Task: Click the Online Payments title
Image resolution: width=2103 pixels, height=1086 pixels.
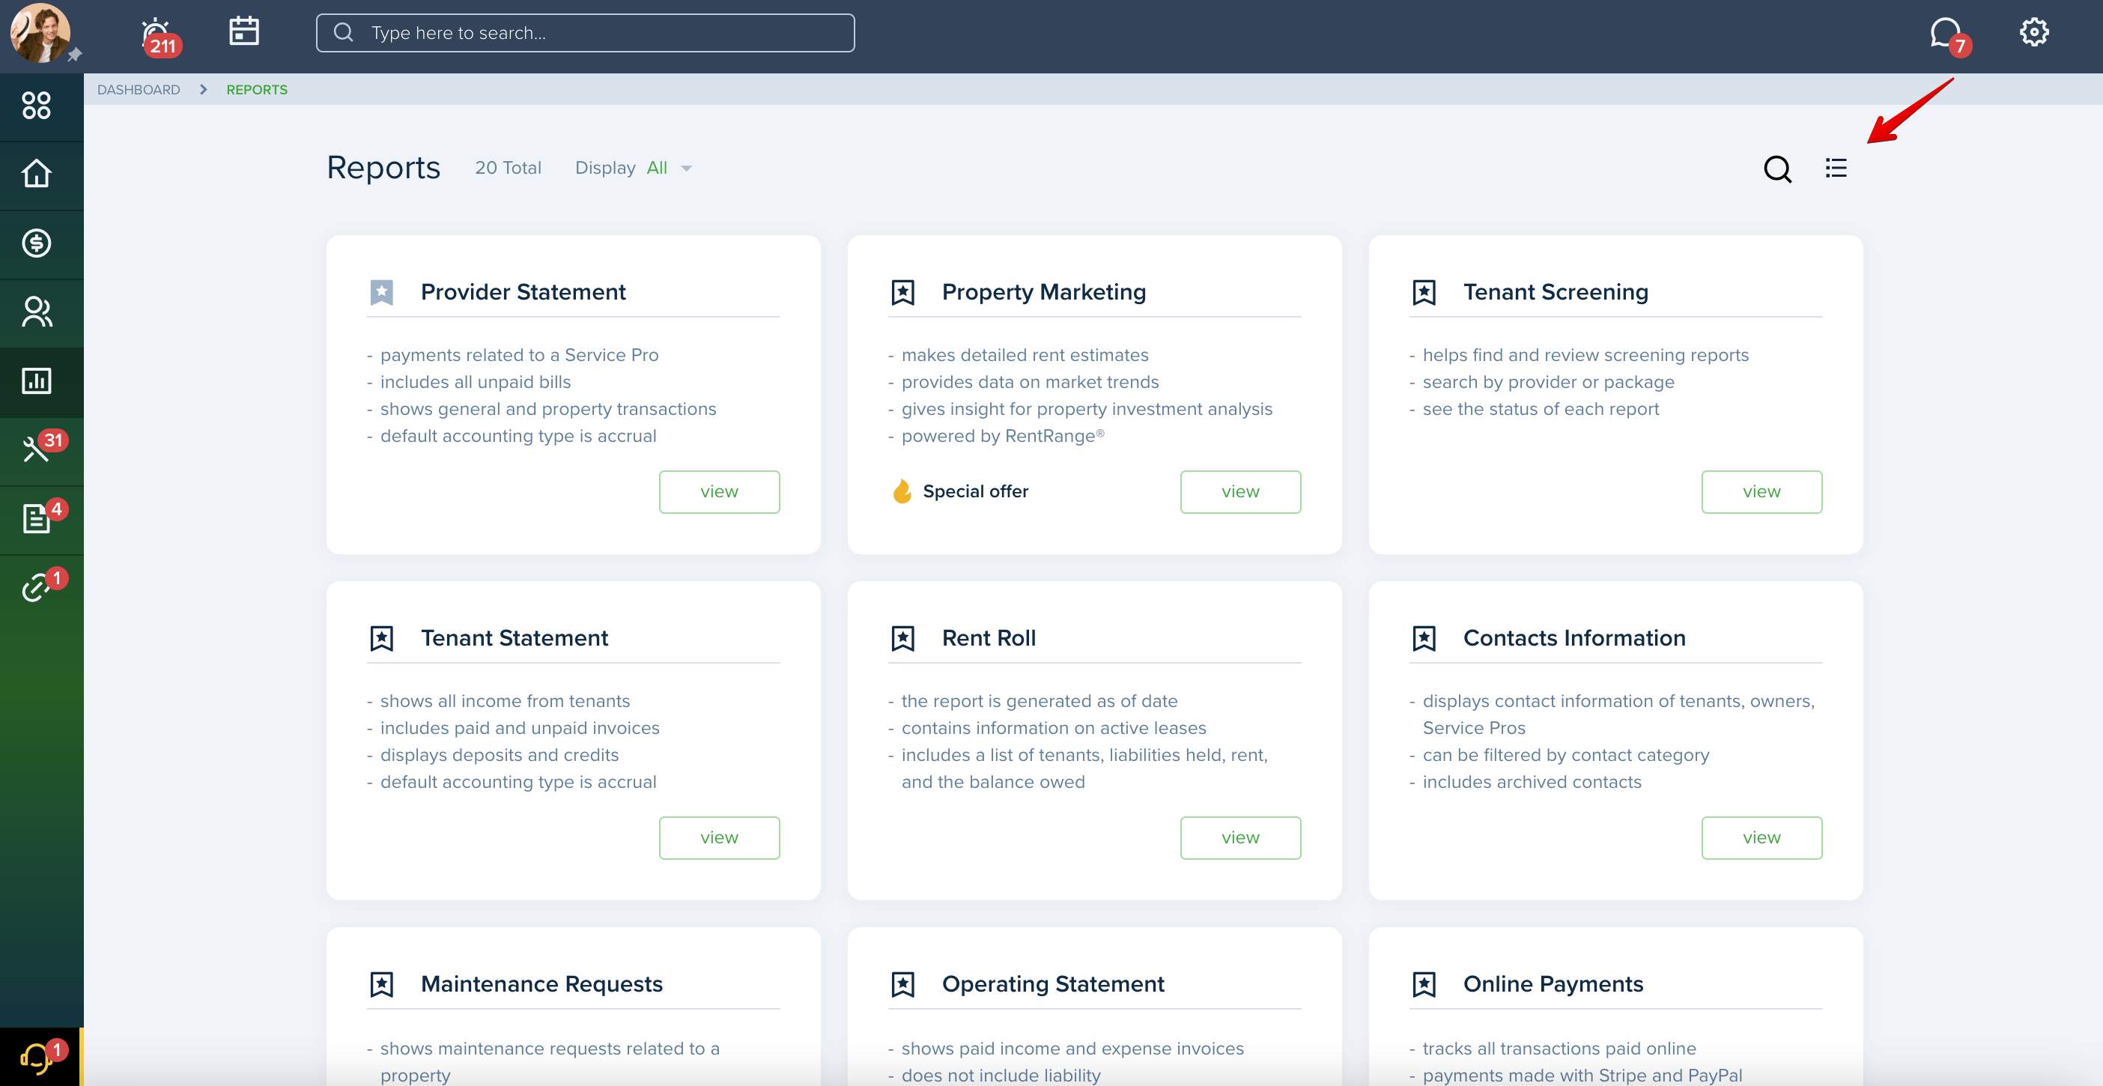Action: coord(1553,985)
